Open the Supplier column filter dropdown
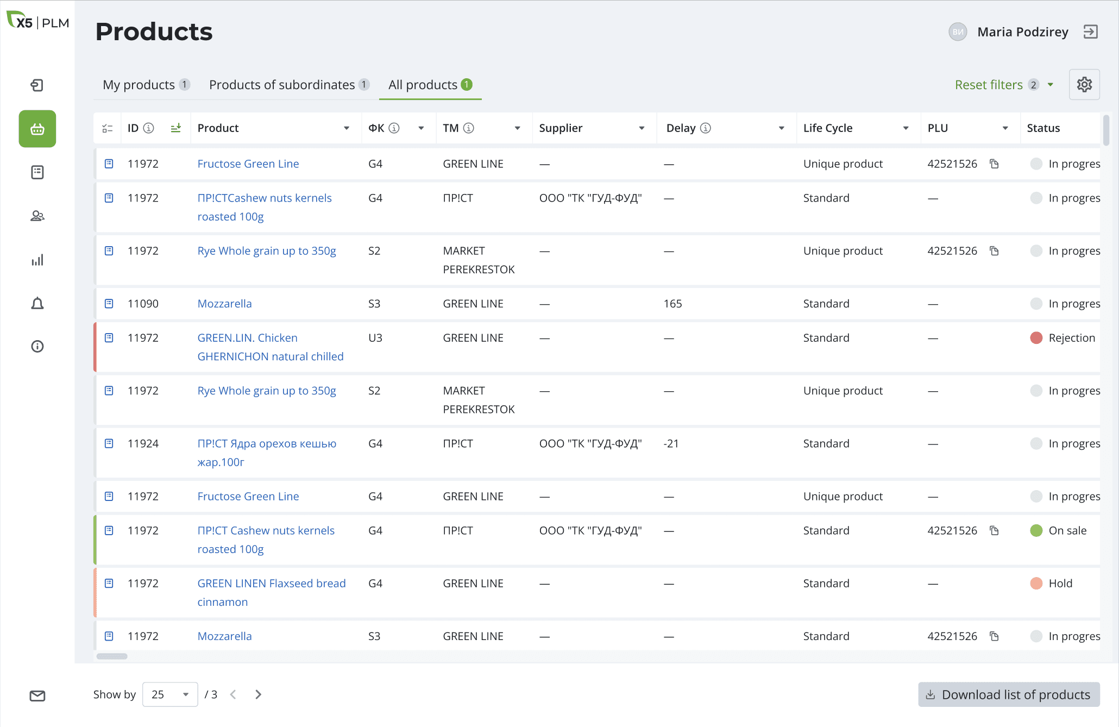This screenshot has height=727, width=1119. 642,128
